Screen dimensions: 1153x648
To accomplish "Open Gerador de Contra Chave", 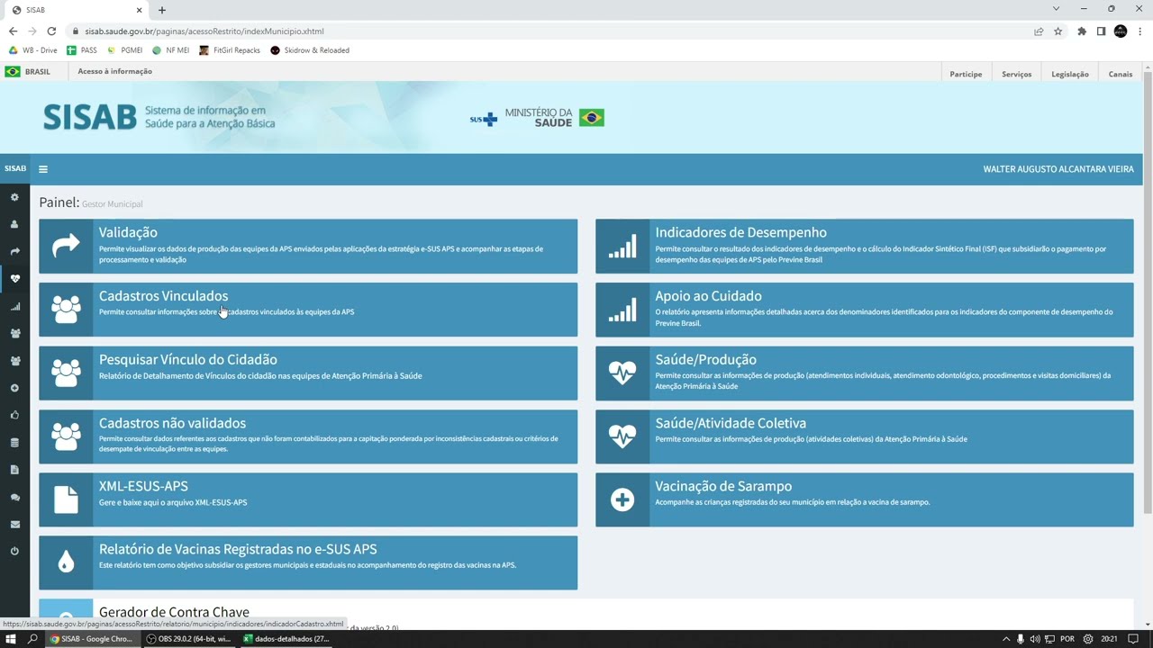I will (586, 614).
